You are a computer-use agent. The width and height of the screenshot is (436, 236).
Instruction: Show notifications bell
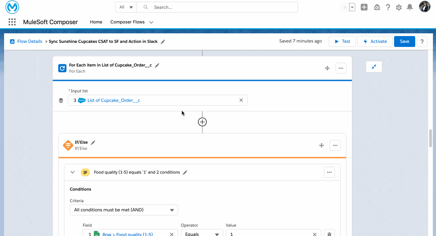410,7
